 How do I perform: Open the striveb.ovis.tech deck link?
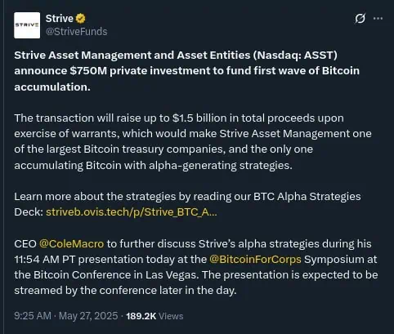point(132,212)
